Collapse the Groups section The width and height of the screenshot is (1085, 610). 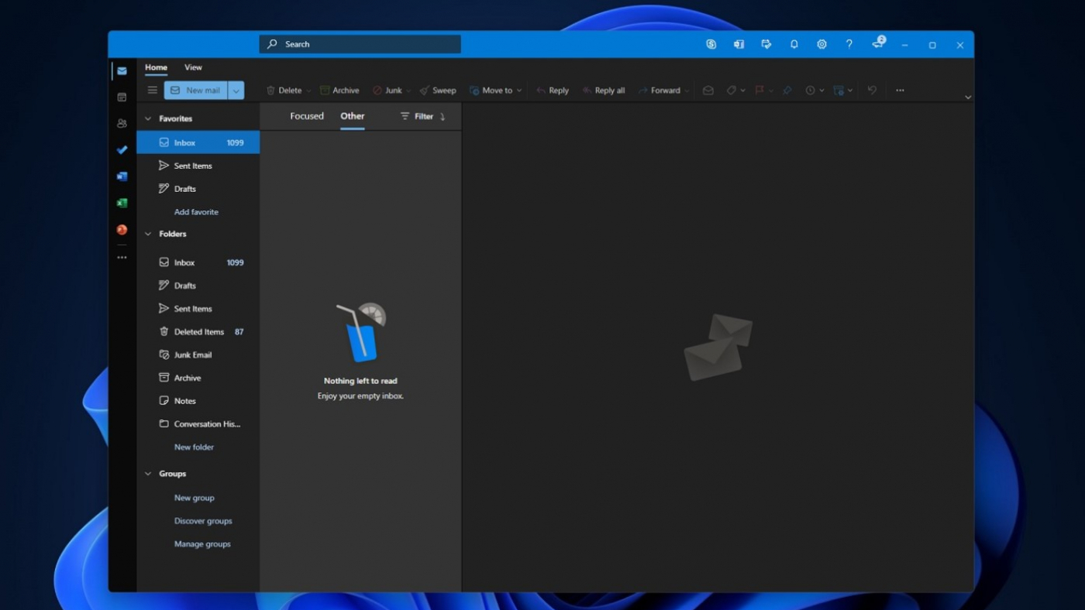[x=148, y=474]
